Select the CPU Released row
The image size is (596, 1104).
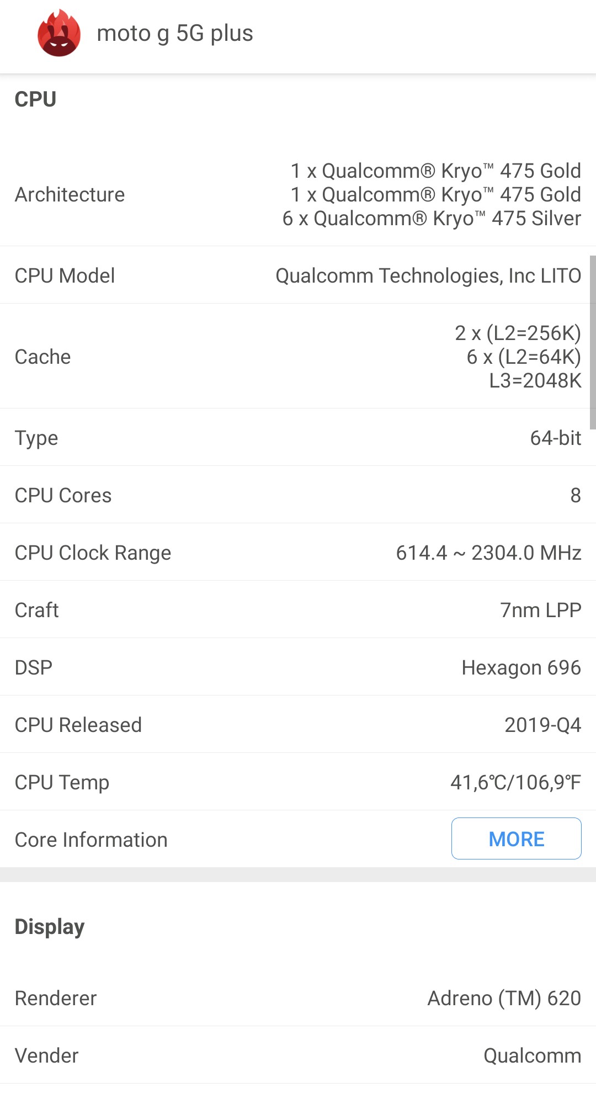pos(298,725)
